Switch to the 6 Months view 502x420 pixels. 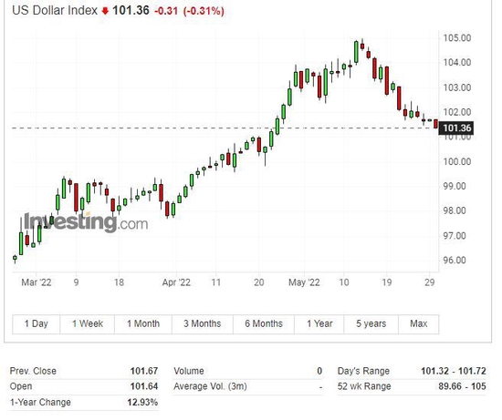point(264,323)
